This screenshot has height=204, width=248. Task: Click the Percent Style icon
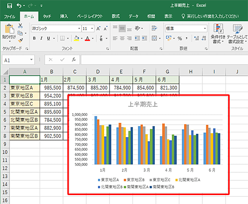click(x=180, y=39)
